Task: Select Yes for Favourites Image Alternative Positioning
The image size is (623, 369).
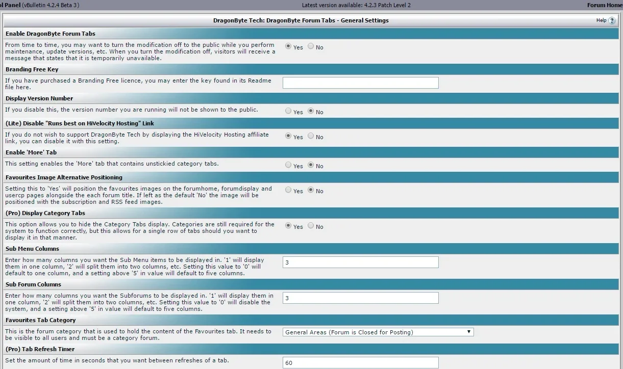Action: (288, 190)
